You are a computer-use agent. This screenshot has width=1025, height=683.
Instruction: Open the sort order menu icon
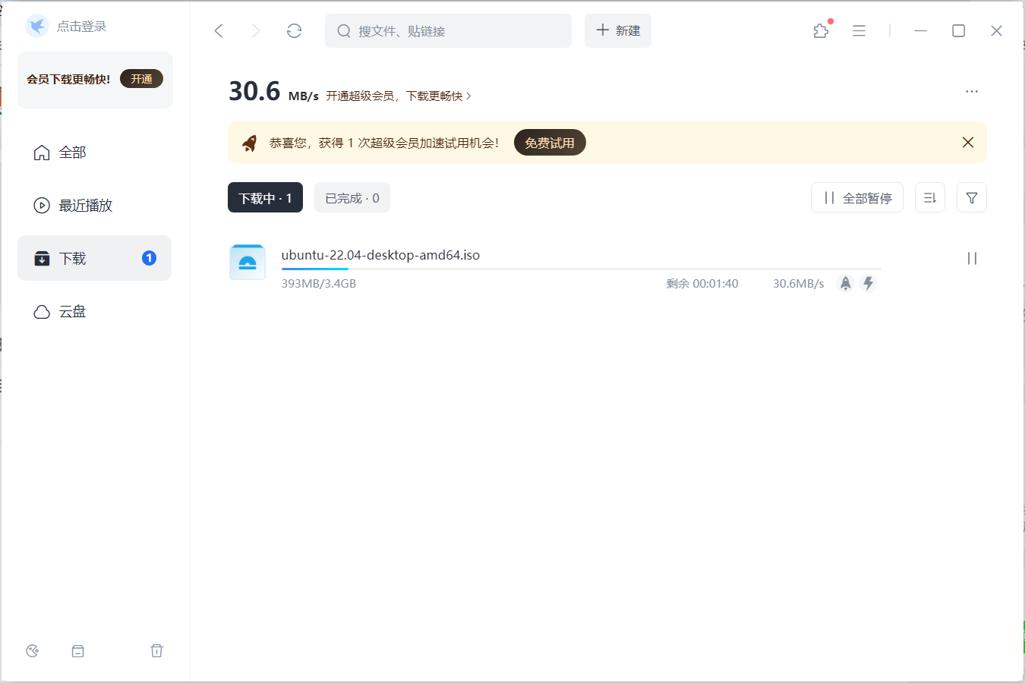point(930,198)
